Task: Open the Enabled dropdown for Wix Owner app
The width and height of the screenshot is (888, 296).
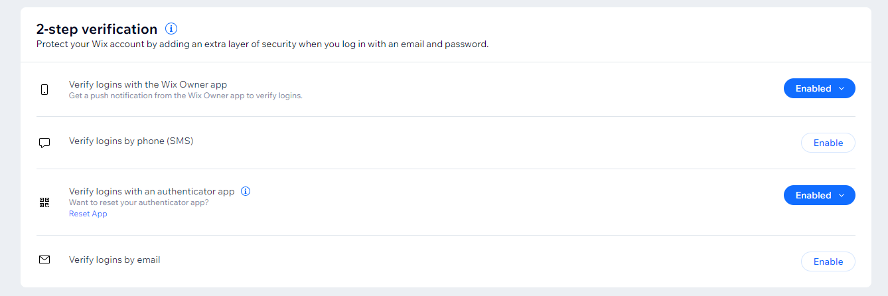Action: click(819, 88)
